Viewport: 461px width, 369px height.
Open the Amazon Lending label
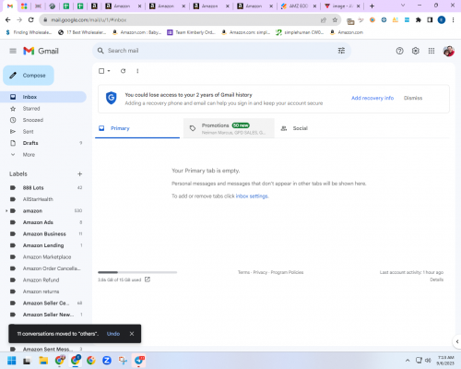coord(43,245)
